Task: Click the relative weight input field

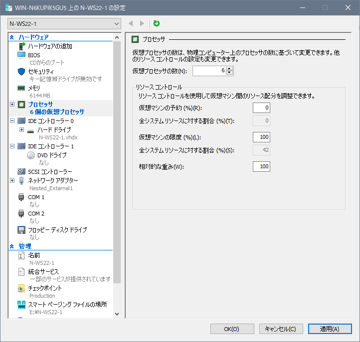Action: point(261,166)
